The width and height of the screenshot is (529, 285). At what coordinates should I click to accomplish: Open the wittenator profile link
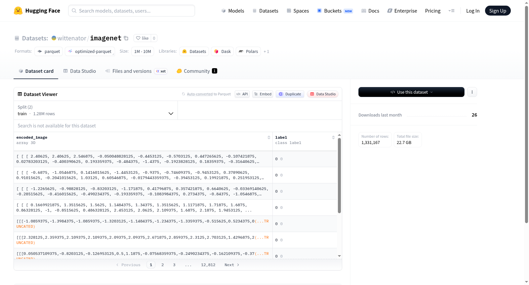(x=72, y=38)
